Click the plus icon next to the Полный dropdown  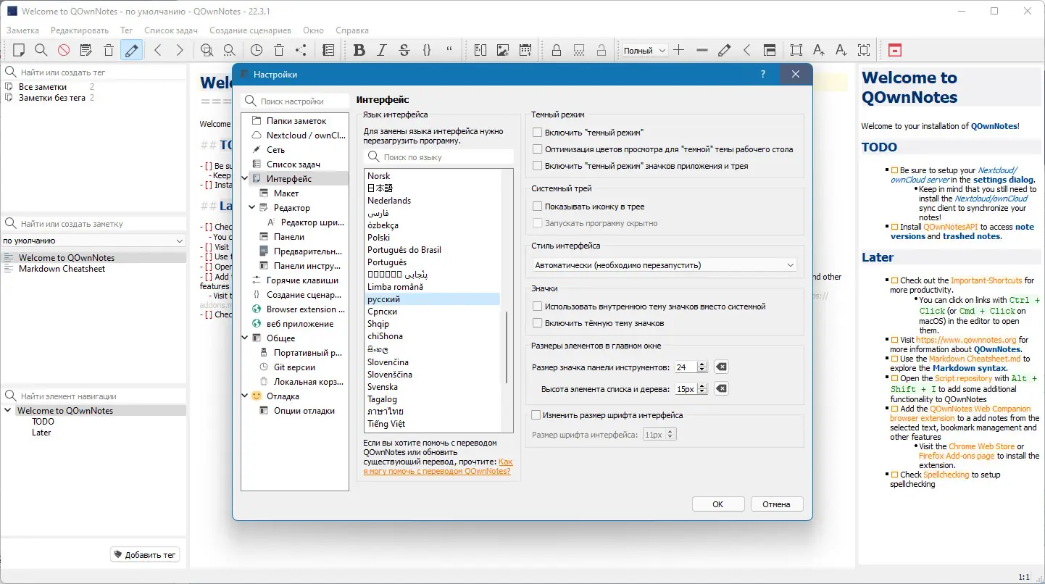(679, 50)
